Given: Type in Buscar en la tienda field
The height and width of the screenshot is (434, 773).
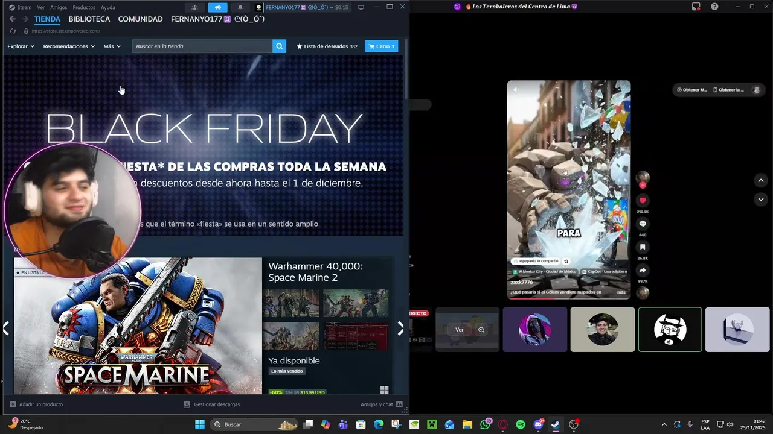Looking at the screenshot, I should click(x=202, y=46).
